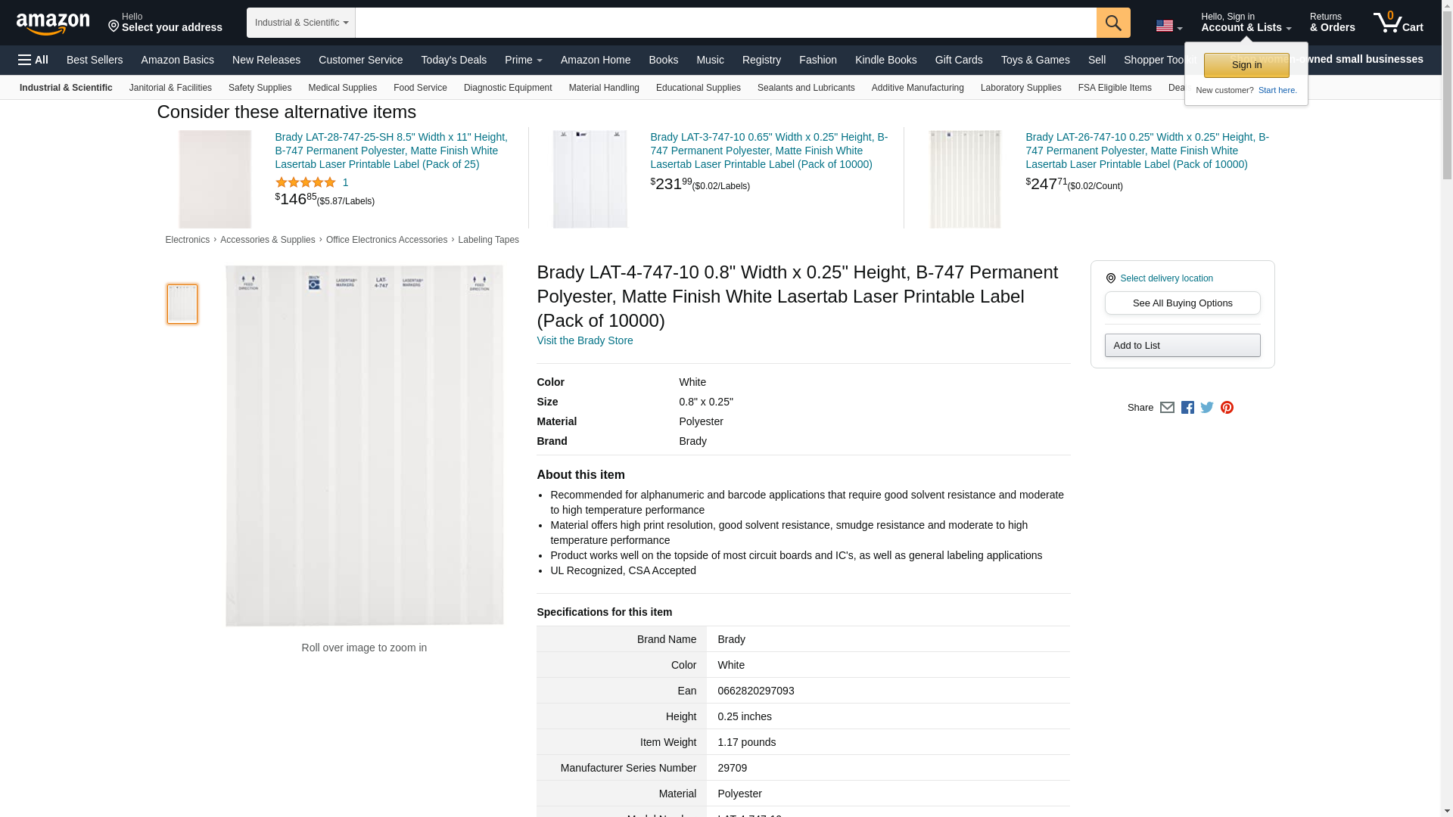Click the Amazon logo

coord(53,23)
